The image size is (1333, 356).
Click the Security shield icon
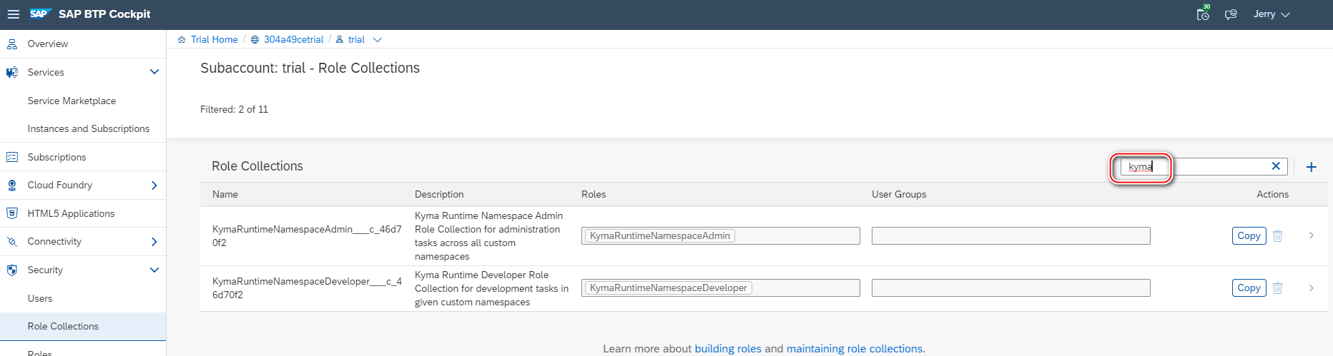(x=12, y=270)
